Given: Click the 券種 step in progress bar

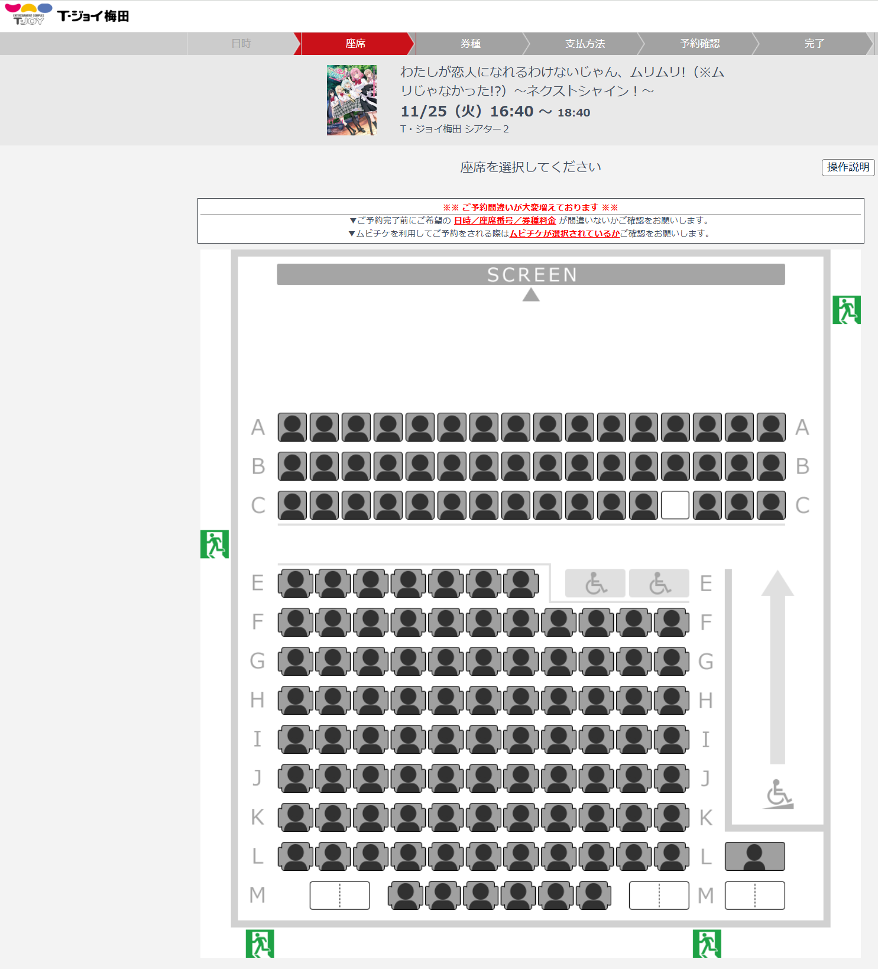Looking at the screenshot, I should [x=471, y=44].
